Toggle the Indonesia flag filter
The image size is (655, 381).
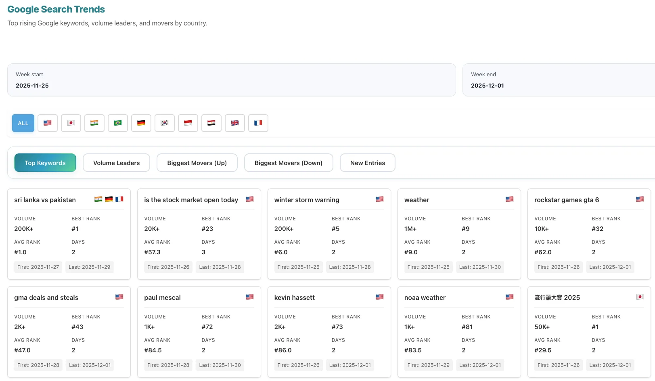188,123
